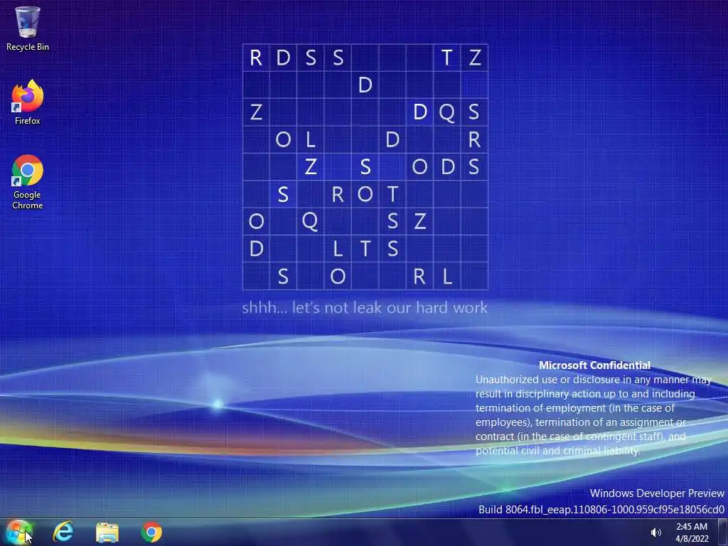The width and height of the screenshot is (728, 546).
Task: Launch Internet Explorer from the taskbar
Action: coord(63,532)
